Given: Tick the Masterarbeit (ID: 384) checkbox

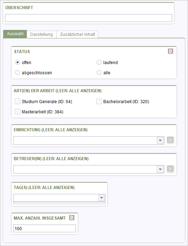Looking at the screenshot, I should (18, 112).
